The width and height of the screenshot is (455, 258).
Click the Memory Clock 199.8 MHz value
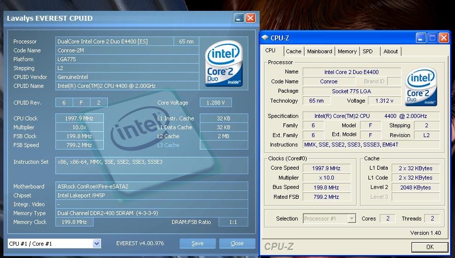point(74,222)
